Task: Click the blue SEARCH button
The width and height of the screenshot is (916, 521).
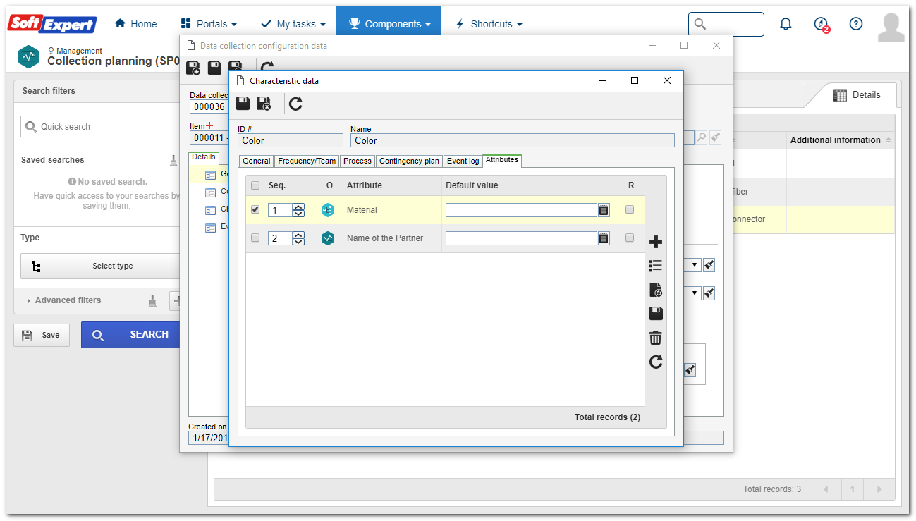Action: tap(130, 335)
